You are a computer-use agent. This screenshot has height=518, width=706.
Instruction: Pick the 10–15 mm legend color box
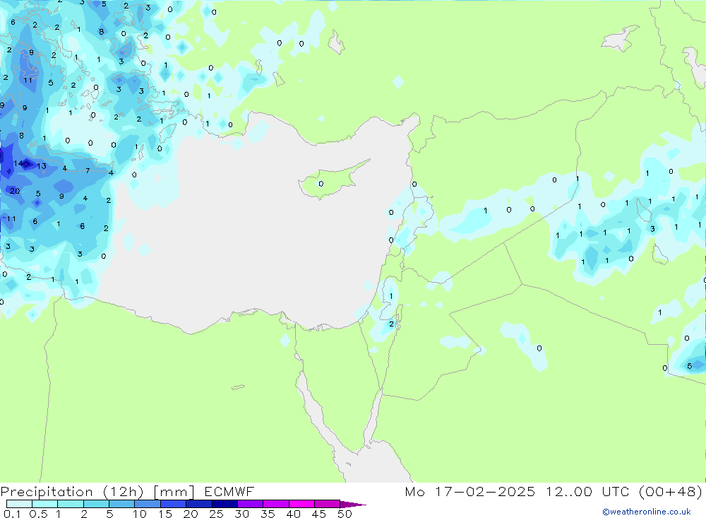point(148,504)
